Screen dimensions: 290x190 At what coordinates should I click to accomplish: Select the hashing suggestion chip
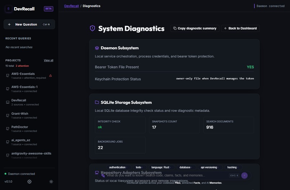click(x=233, y=167)
